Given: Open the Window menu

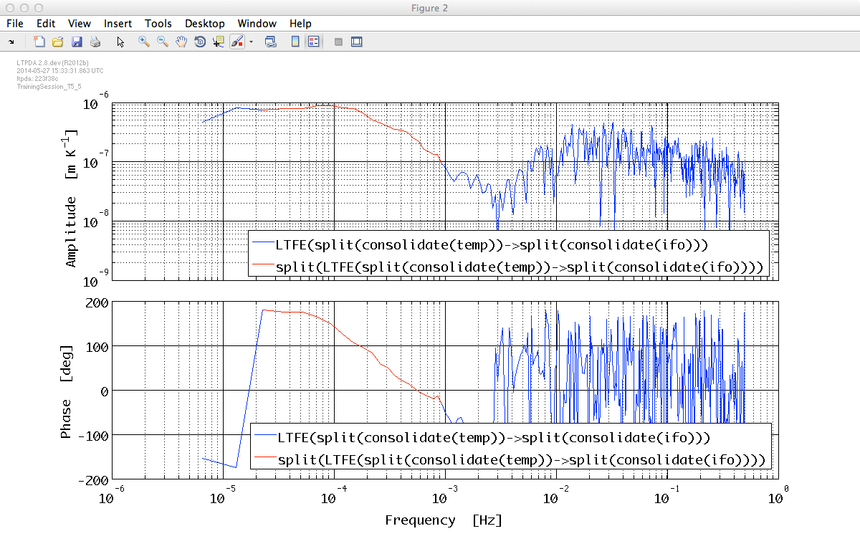Looking at the screenshot, I should (x=258, y=24).
